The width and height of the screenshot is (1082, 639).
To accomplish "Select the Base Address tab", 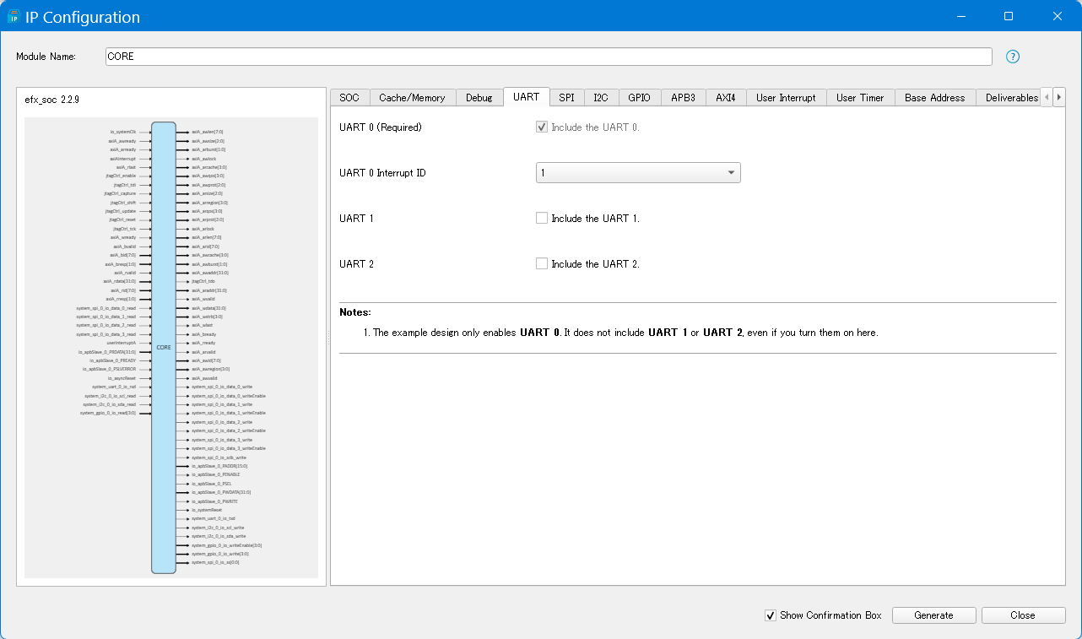I will tap(934, 98).
